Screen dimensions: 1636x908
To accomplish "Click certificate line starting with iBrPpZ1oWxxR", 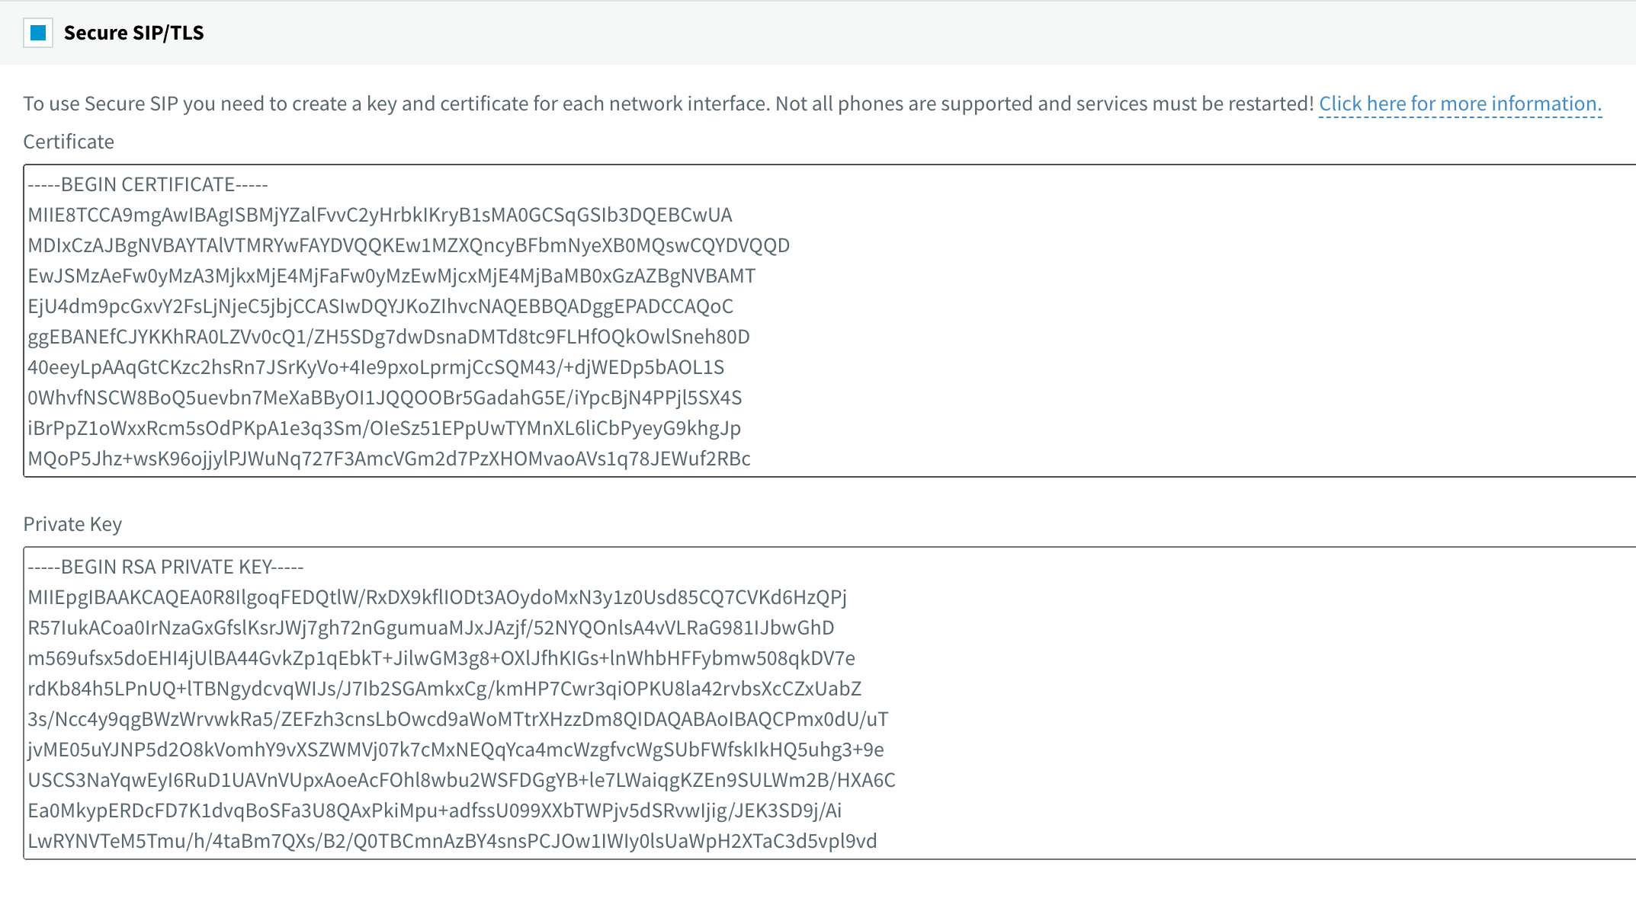I will (x=384, y=428).
